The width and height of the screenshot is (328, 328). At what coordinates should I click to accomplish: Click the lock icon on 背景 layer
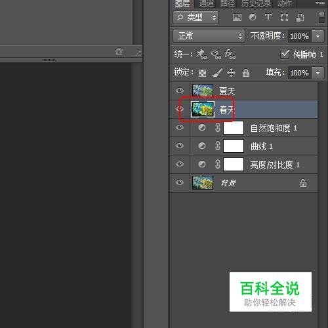(x=303, y=183)
